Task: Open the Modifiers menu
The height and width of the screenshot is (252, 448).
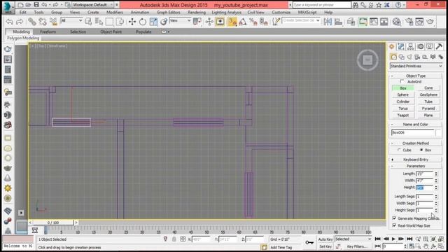Action: pyautogui.click(x=115, y=13)
